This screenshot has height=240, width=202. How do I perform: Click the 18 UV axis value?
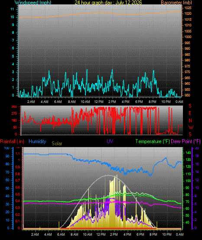(197, 156)
